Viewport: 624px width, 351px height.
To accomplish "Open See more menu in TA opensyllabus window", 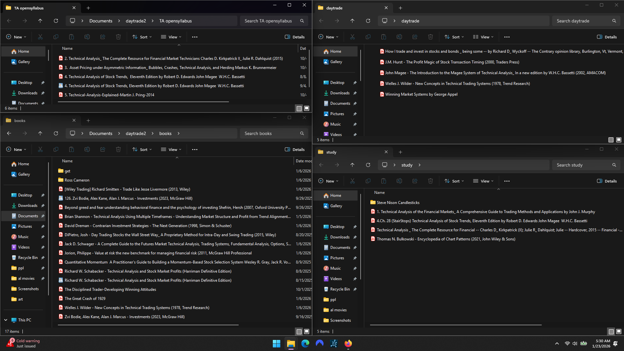I will click(x=195, y=37).
